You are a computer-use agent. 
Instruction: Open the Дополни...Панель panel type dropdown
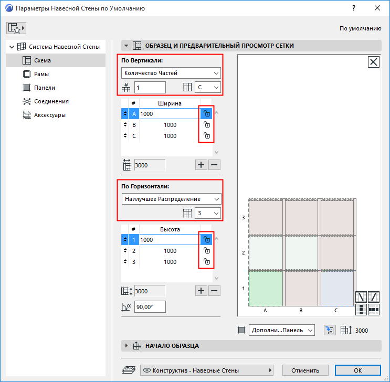click(282, 330)
